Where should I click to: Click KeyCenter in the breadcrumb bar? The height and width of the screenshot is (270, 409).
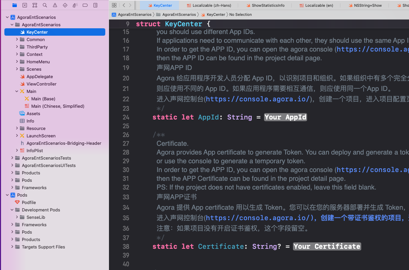[213, 14]
